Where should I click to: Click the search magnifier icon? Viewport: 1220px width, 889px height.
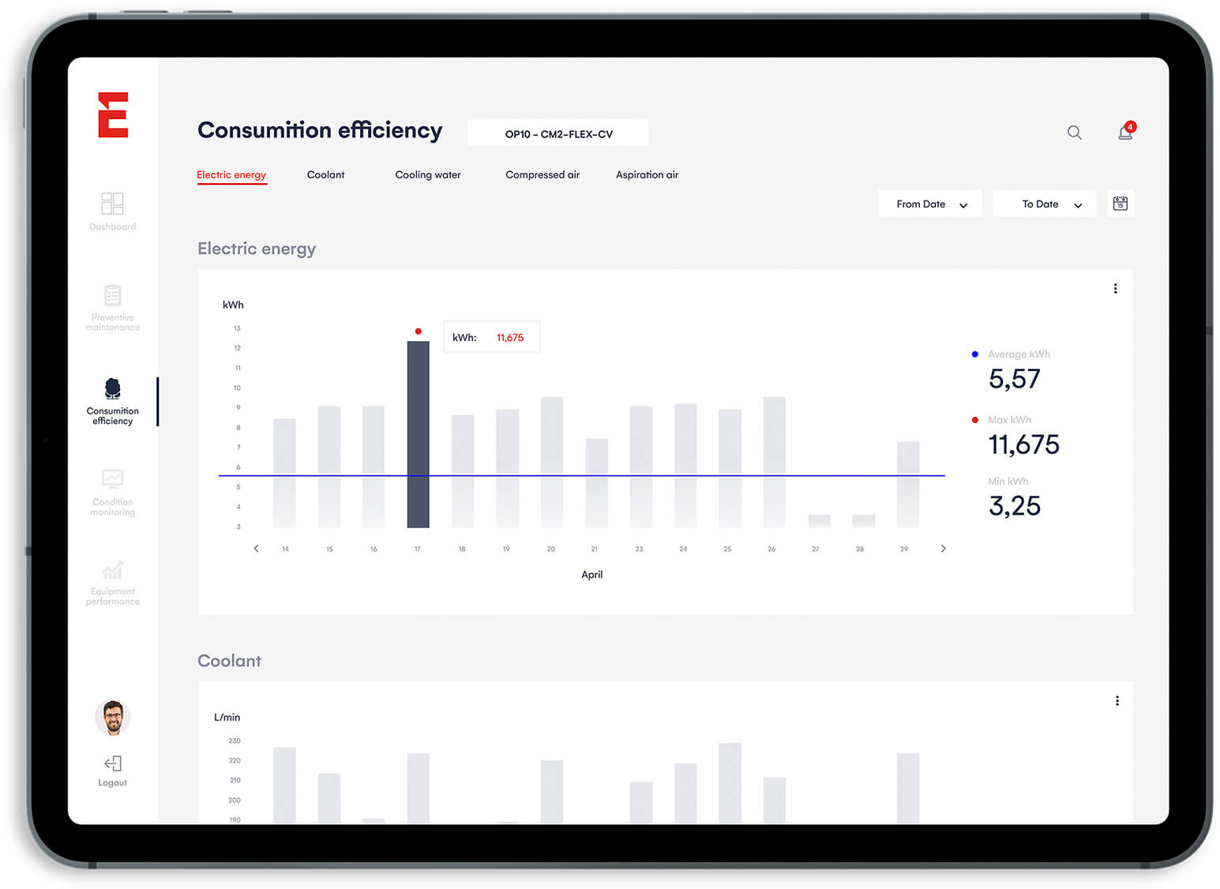point(1074,133)
